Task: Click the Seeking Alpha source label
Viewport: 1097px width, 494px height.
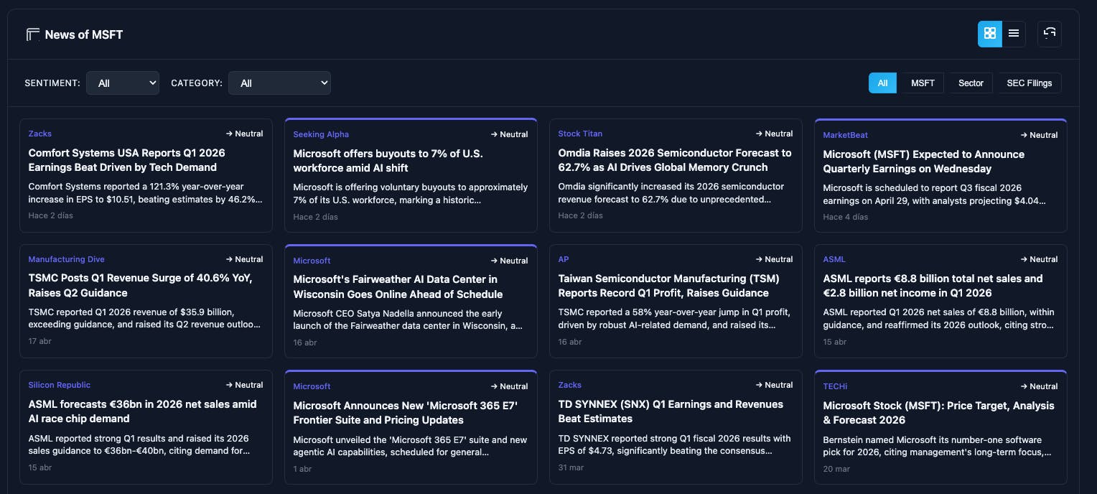Action: coord(321,134)
